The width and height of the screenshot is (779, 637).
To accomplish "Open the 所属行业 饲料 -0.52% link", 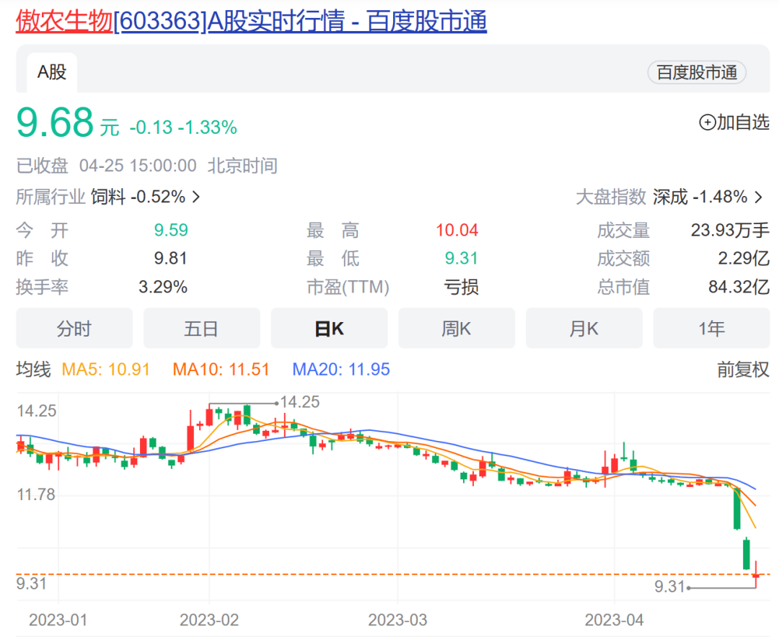I will (108, 197).
